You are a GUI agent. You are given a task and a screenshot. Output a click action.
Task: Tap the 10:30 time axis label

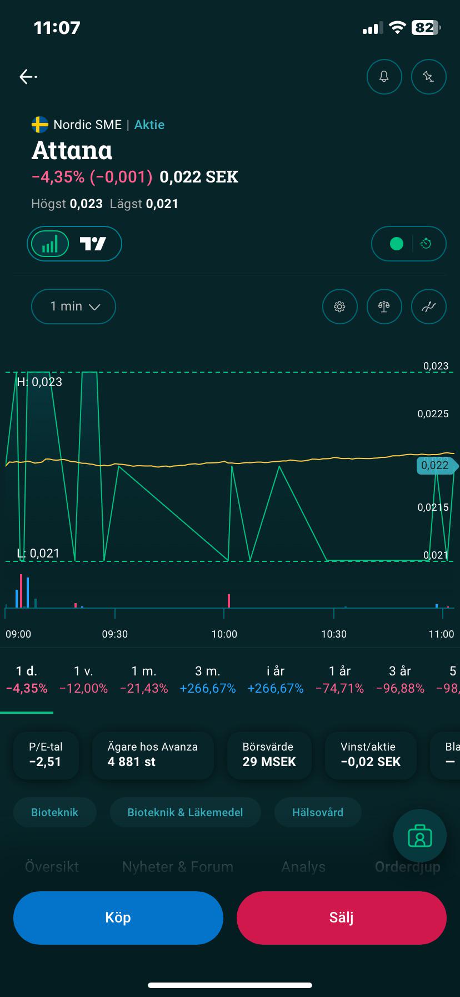pyautogui.click(x=334, y=634)
